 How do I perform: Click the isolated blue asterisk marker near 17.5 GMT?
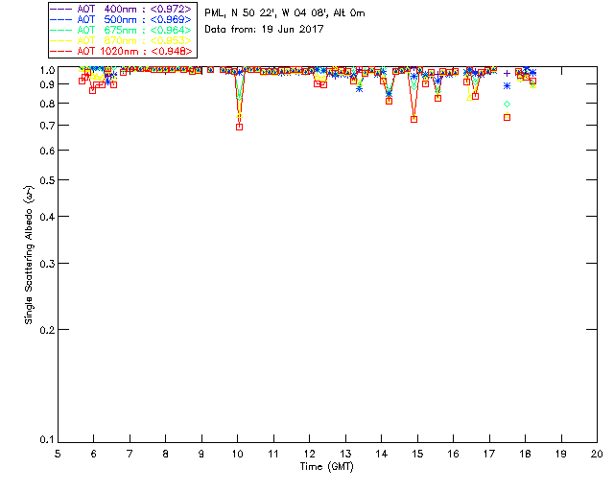(x=508, y=85)
